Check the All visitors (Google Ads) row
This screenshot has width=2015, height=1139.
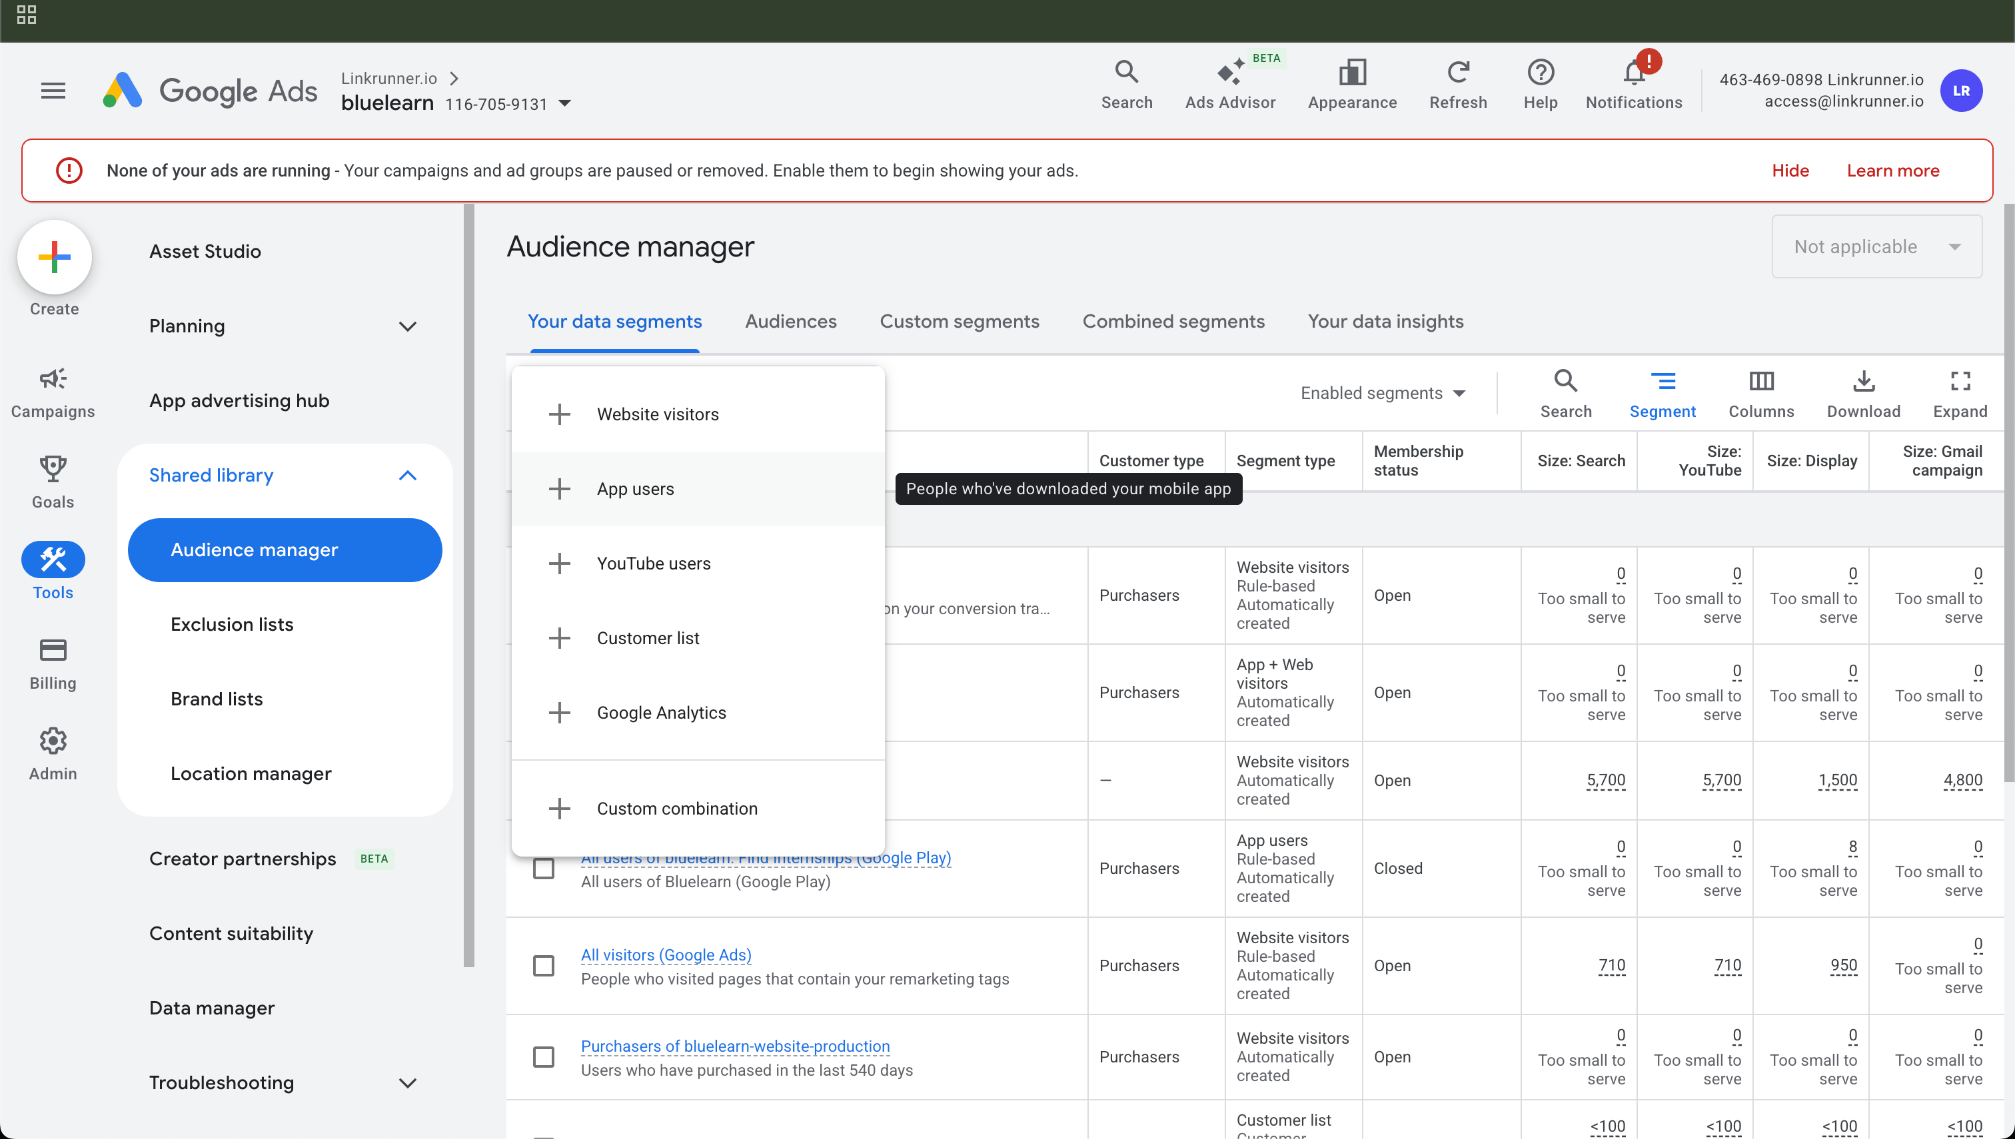pos(543,965)
